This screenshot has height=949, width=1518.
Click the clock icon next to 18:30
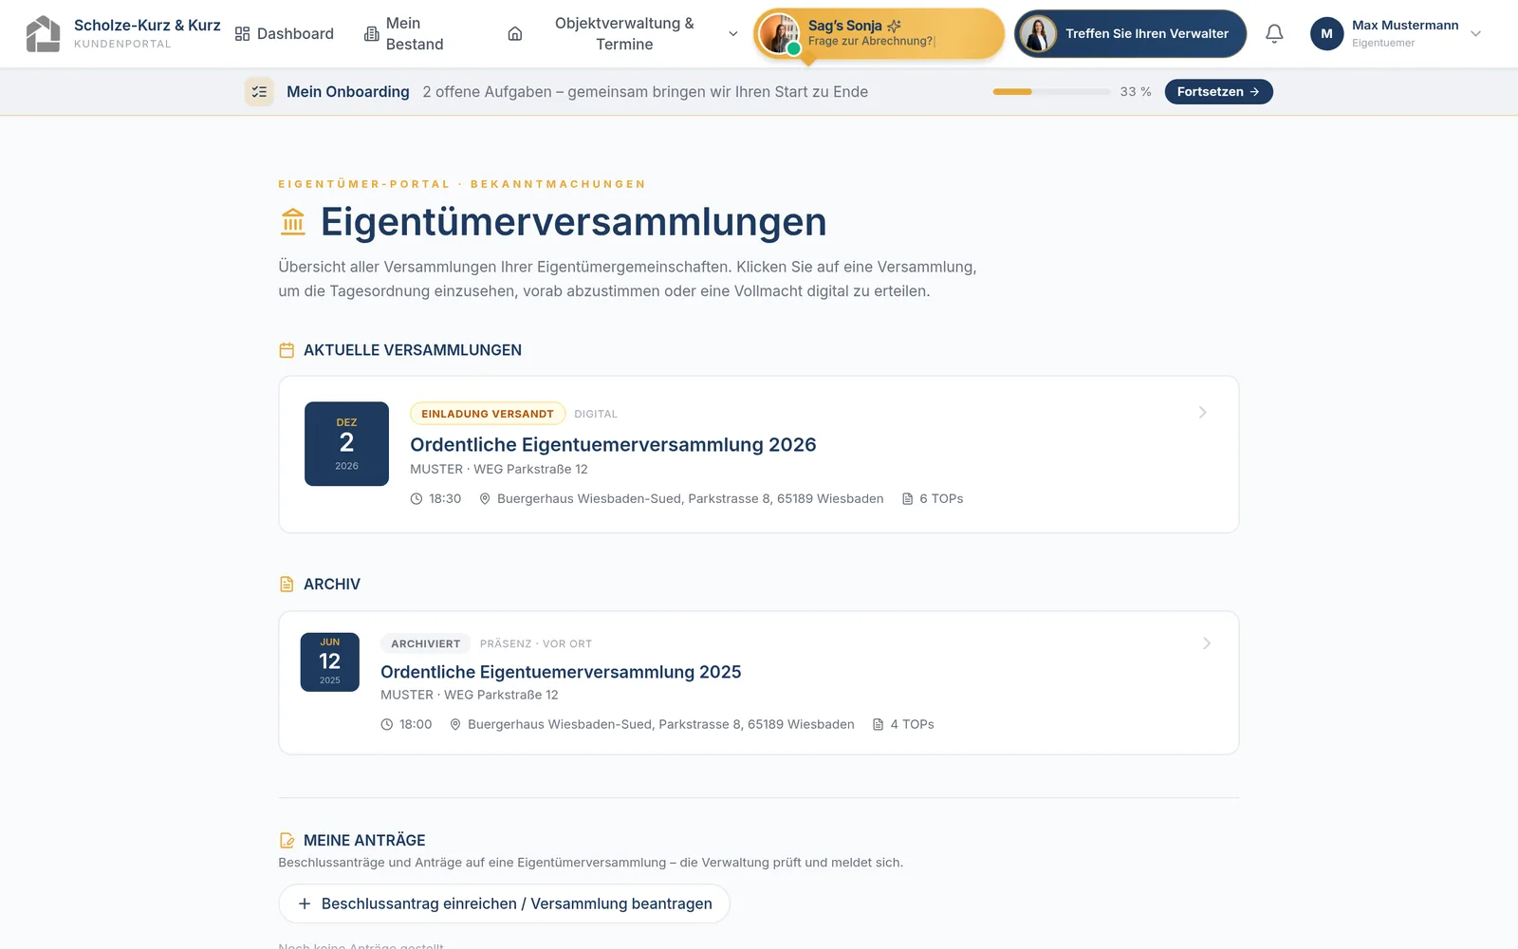pyautogui.click(x=416, y=498)
